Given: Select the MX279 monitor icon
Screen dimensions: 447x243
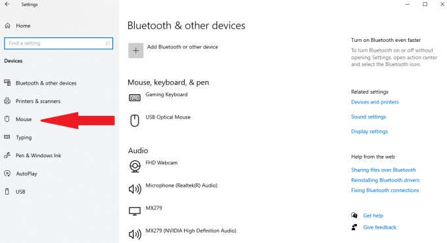Looking at the screenshot, I should tap(135, 211).
